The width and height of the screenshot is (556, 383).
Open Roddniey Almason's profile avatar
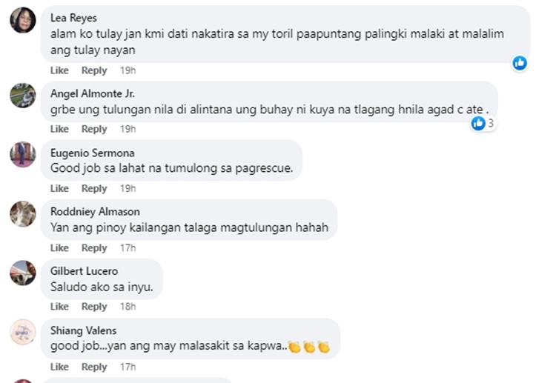[x=23, y=213]
